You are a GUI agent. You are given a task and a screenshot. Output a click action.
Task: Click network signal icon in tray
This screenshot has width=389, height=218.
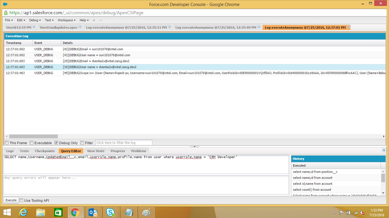[x=355, y=213]
